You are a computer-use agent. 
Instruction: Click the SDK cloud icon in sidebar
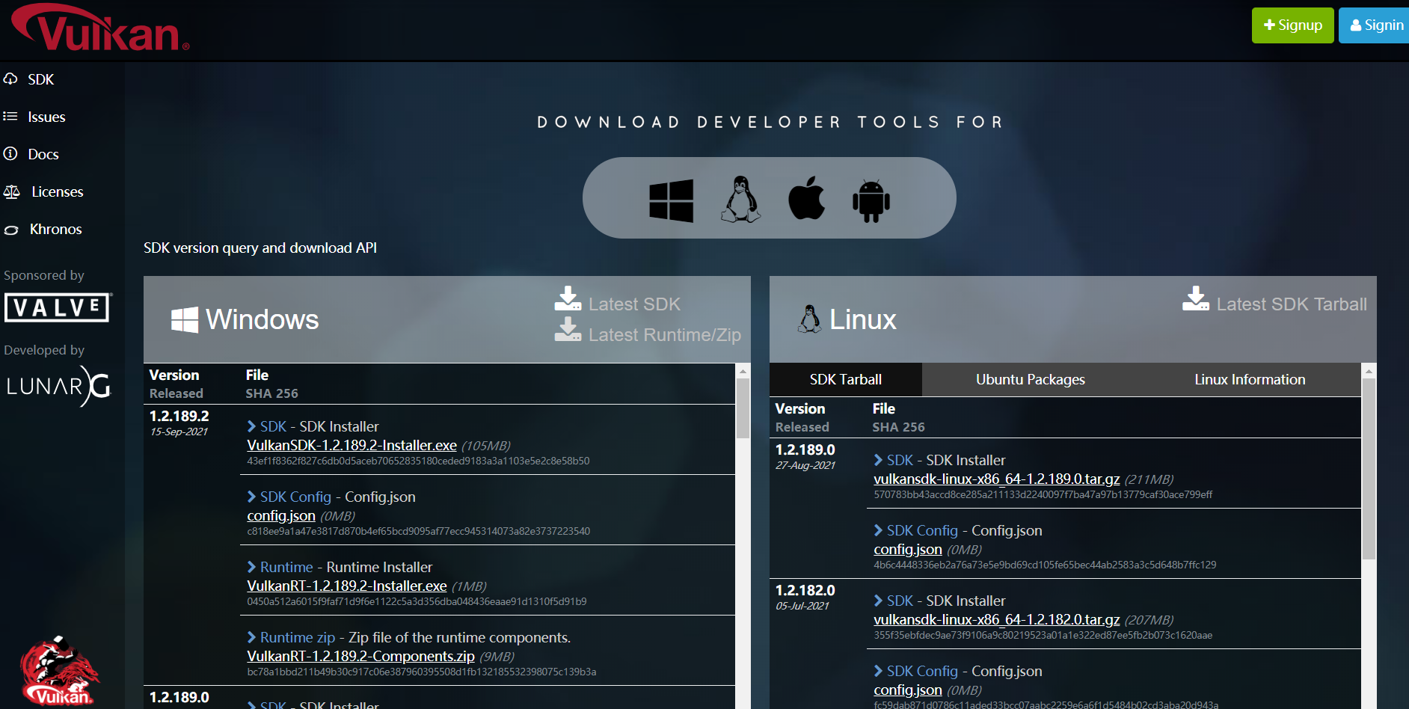[x=10, y=79]
